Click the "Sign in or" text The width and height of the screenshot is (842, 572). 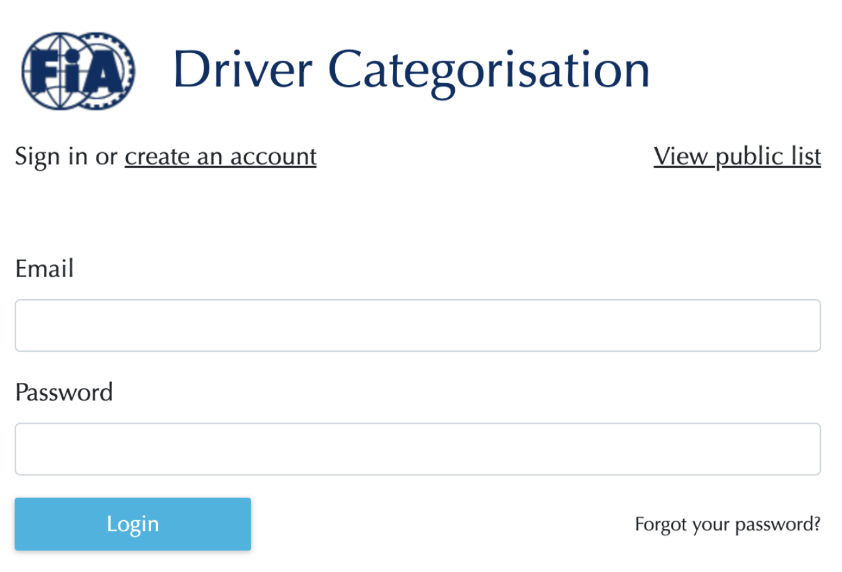[66, 156]
